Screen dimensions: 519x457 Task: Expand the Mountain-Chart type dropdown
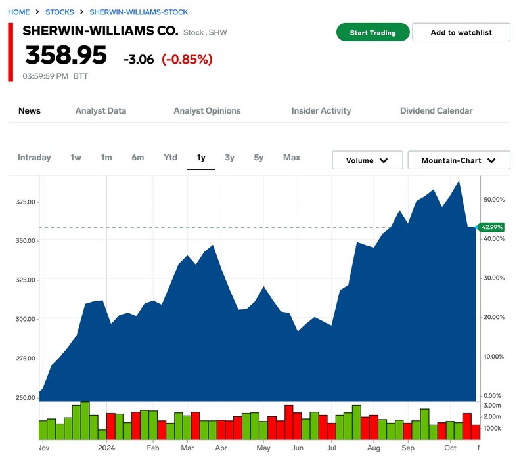(459, 160)
